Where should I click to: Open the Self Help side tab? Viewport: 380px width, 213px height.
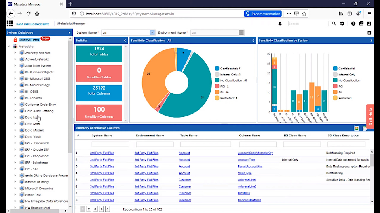[370, 116]
